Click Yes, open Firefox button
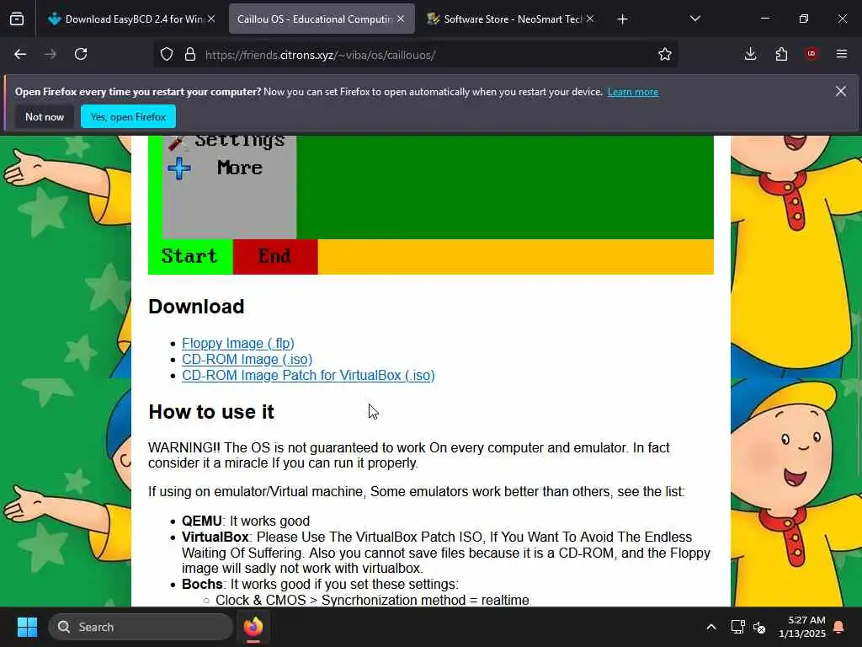Image resolution: width=862 pixels, height=647 pixels. [x=128, y=116]
